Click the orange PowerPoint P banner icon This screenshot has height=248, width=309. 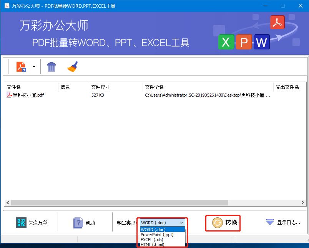click(244, 42)
